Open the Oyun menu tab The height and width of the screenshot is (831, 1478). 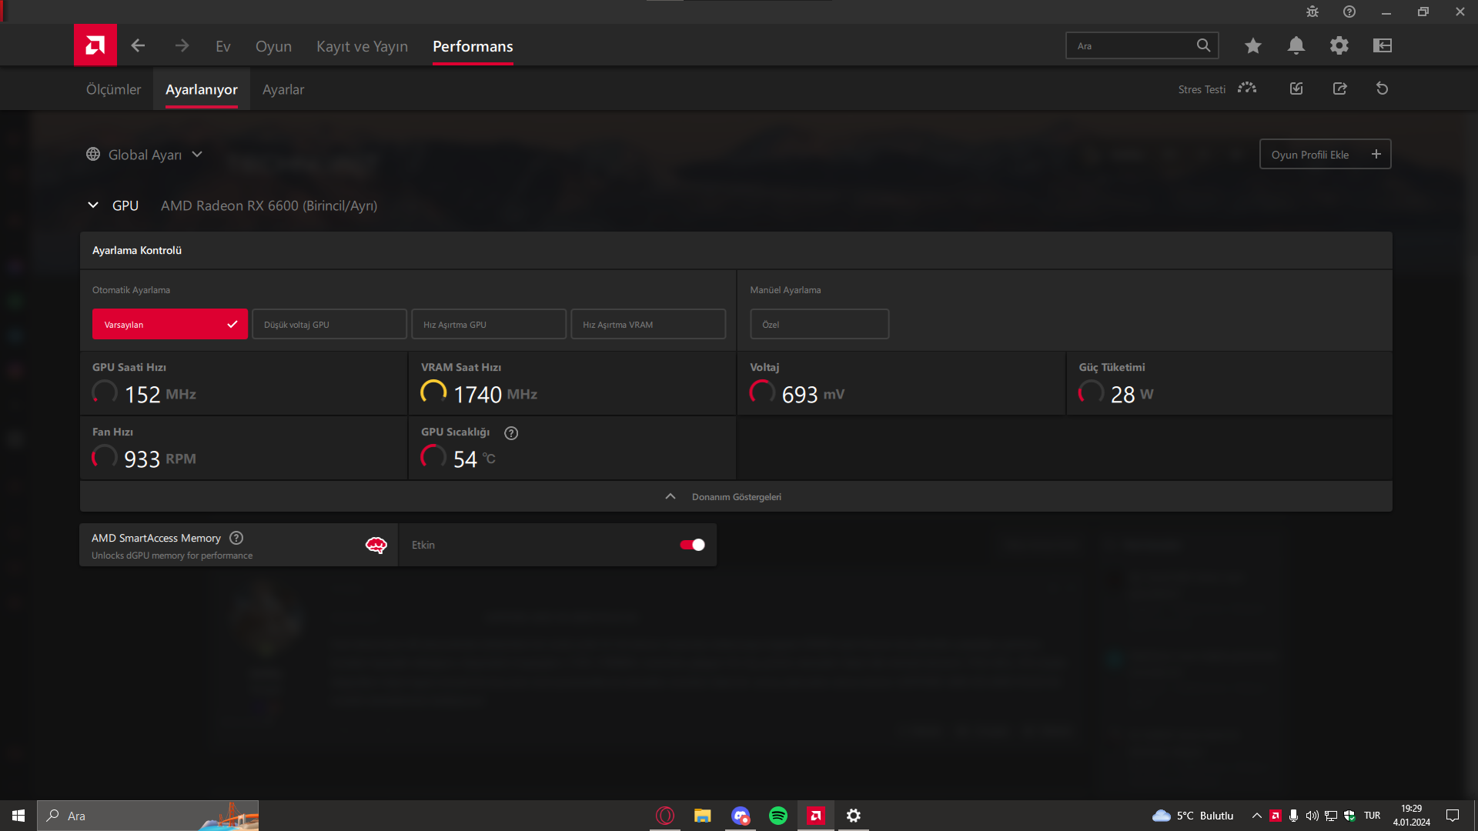click(273, 46)
